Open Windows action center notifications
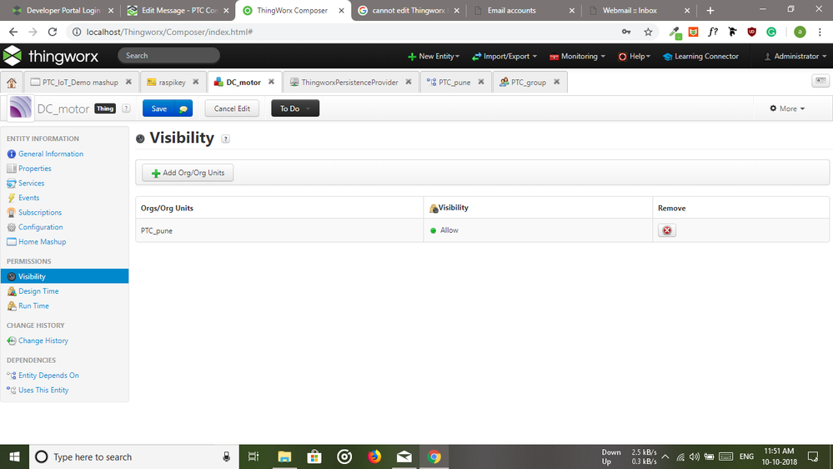The image size is (833, 469). coord(813,456)
